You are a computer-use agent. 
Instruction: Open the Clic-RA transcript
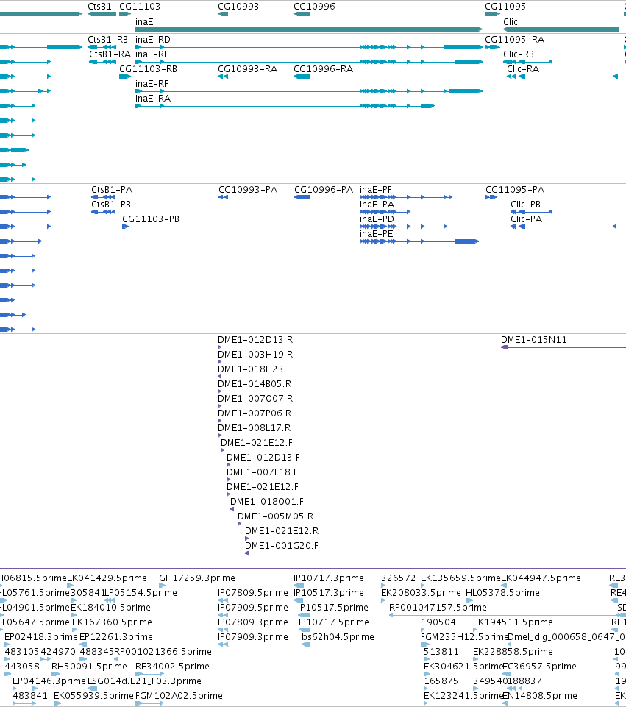(562, 77)
